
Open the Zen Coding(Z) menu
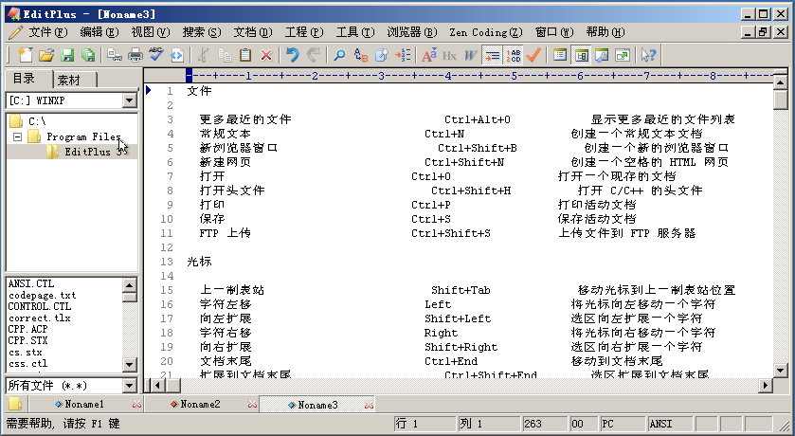coord(486,32)
